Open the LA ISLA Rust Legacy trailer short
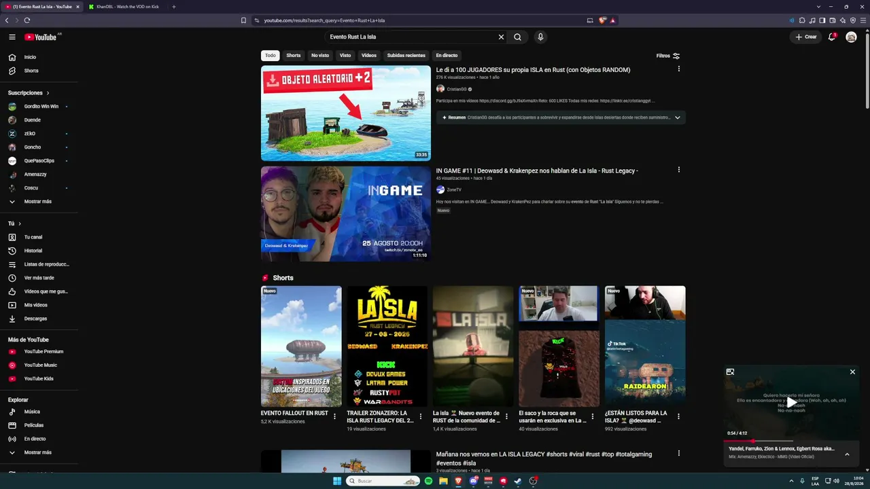Image resolution: width=870 pixels, height=489 pixels. tap(387, 346)
